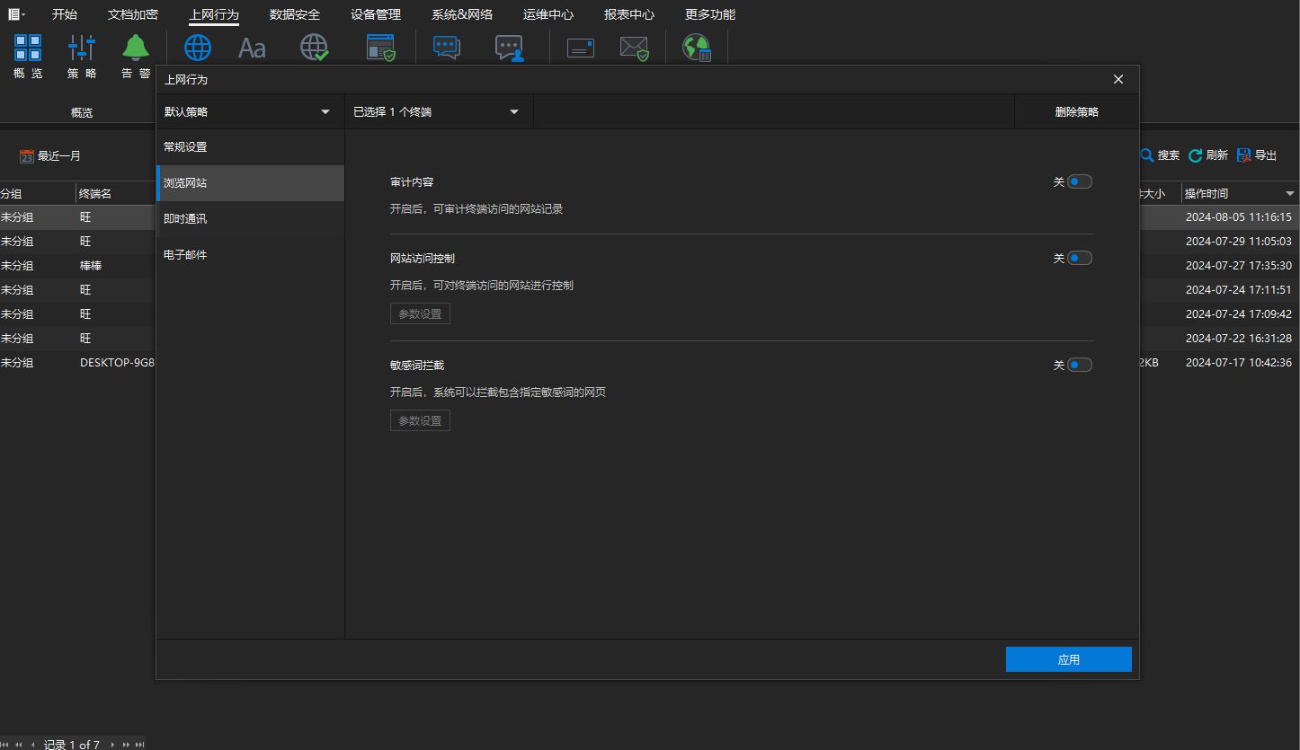Enable the 网站访问控制 toggle
Screen dimensions: 1300x750
(1080, 258)
